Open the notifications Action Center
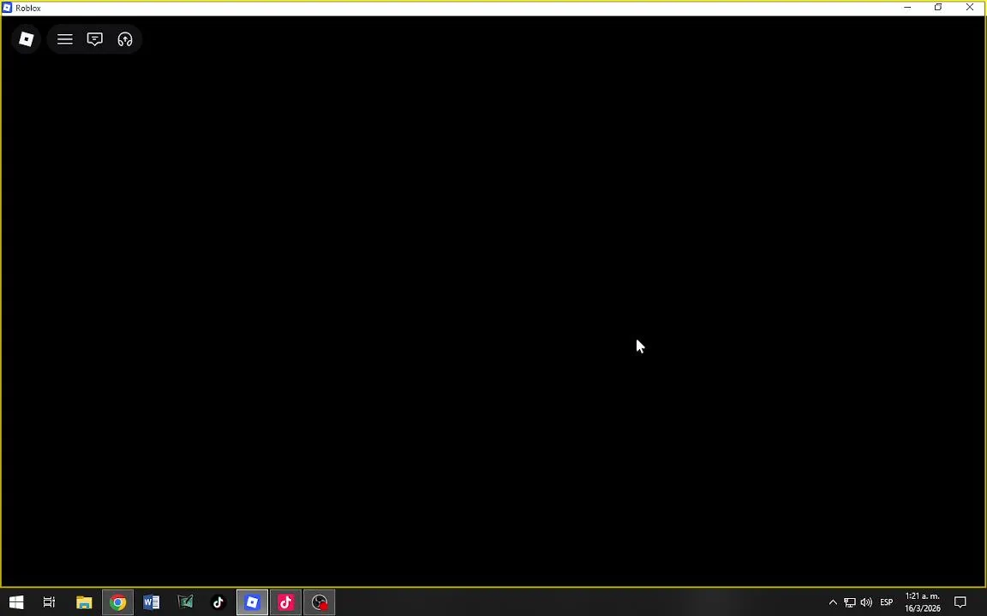 tap(960, 602)
